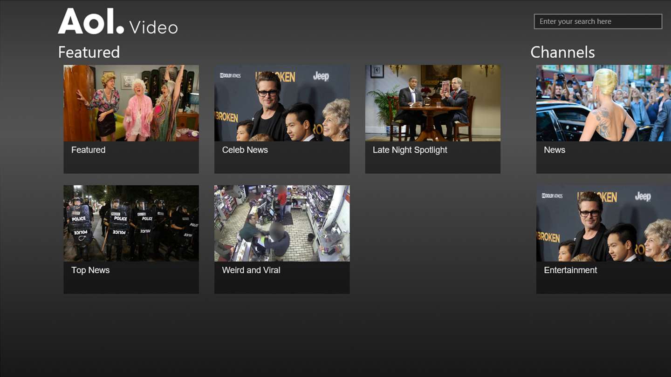Open the Top News police thumbnail
The image size is (671, 377).
click(131, 223)
